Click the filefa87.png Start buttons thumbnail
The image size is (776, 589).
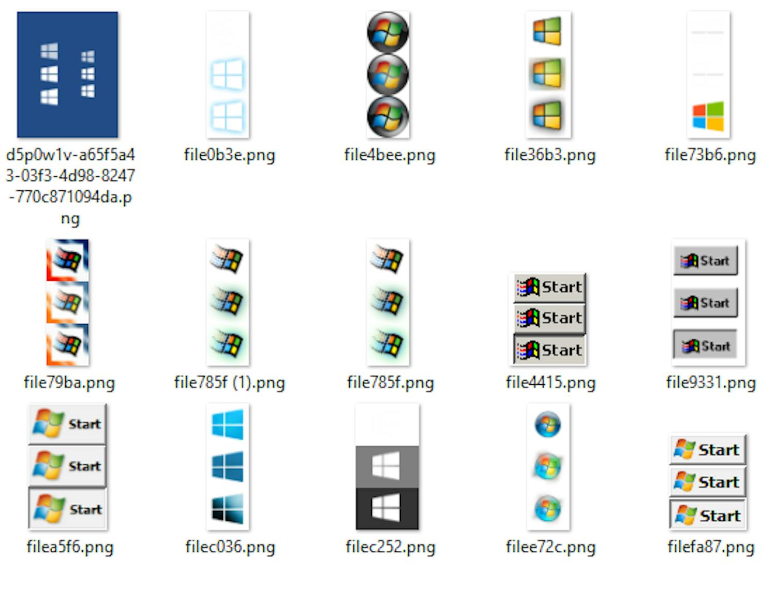708,482
